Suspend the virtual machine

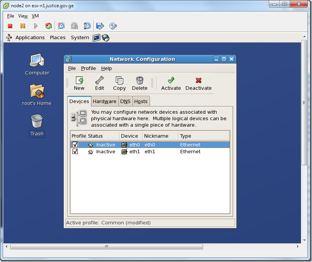(23, 25)
